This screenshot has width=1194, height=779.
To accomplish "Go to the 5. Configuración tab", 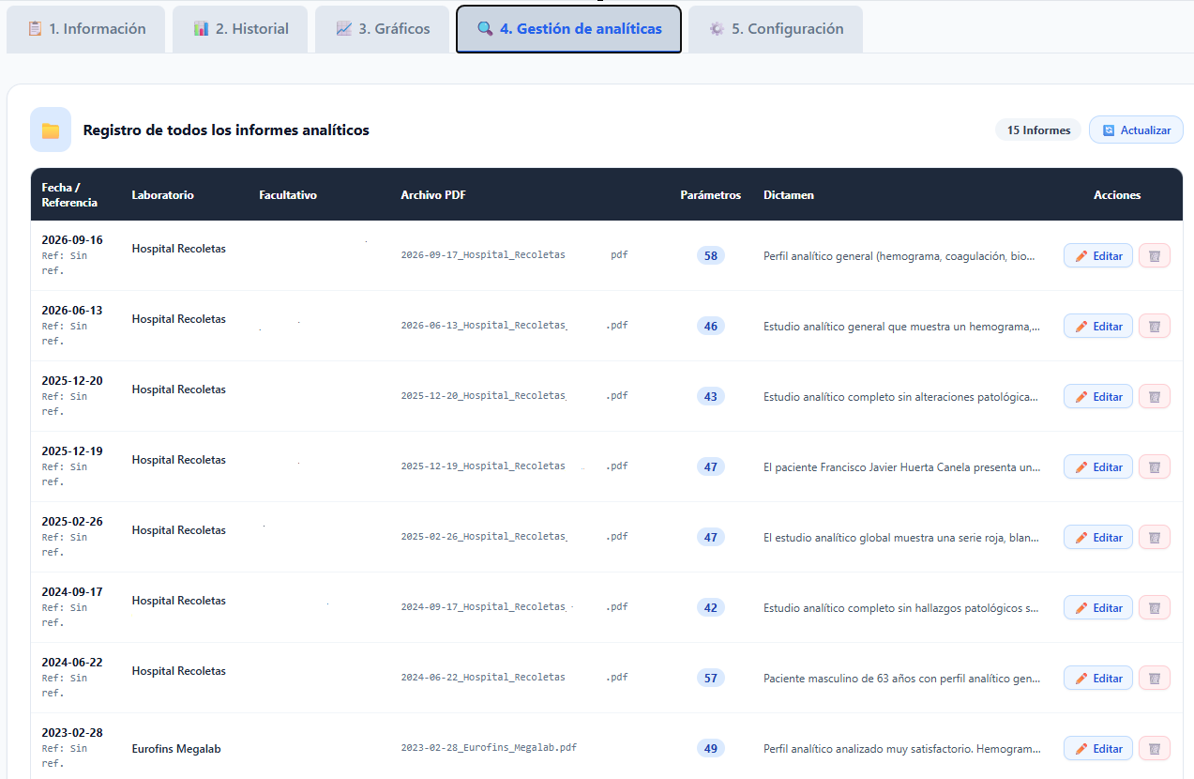I will (776, 29).
